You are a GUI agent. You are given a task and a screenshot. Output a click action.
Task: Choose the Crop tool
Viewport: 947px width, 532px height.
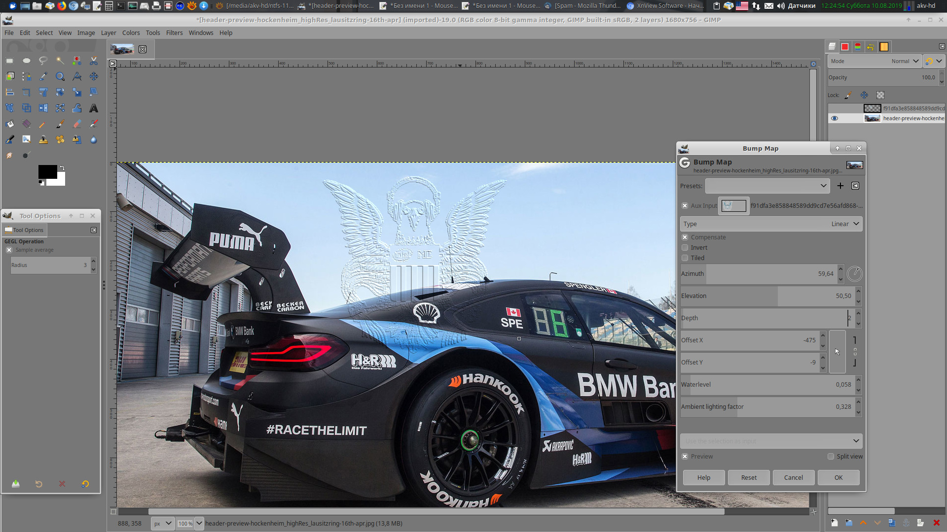tap(27, 93)
